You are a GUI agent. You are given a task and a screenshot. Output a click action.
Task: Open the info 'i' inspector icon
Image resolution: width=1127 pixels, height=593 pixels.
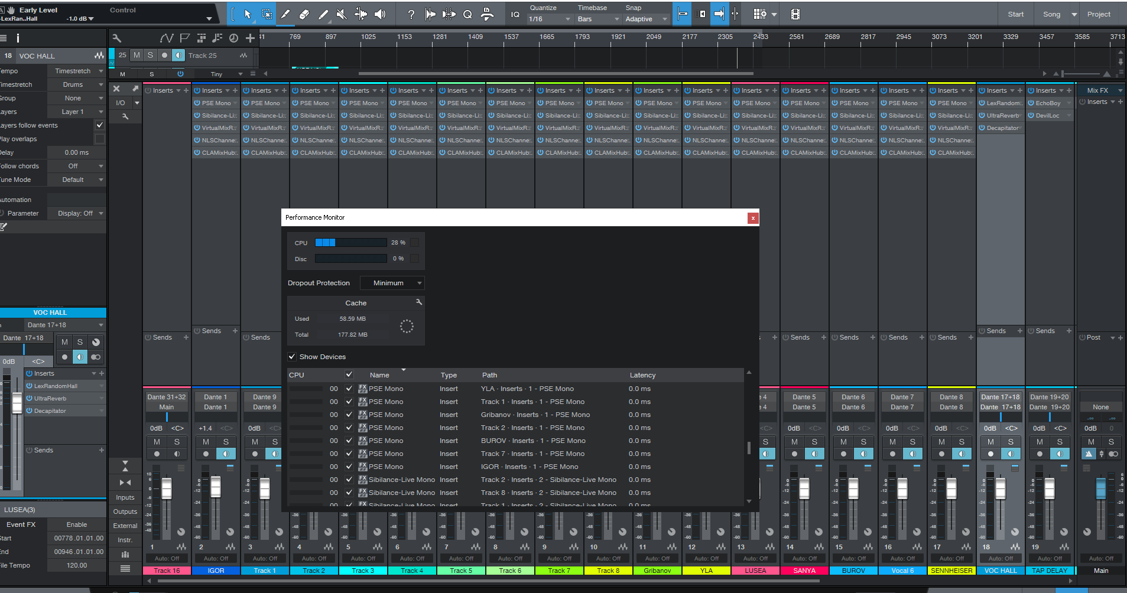18,38
